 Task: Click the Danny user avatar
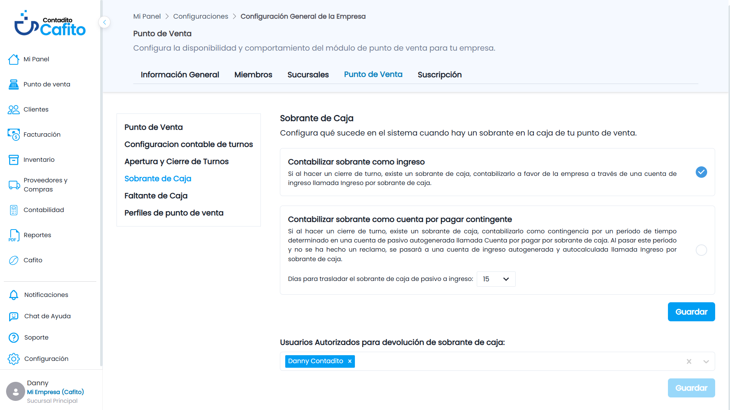pyautogui.click(x=16, y=391)
